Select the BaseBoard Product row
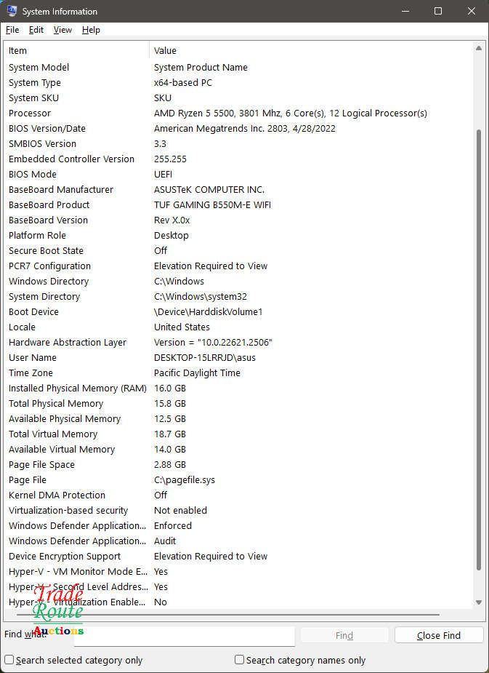The image size is (489, 673). click(x=238, y=204)
